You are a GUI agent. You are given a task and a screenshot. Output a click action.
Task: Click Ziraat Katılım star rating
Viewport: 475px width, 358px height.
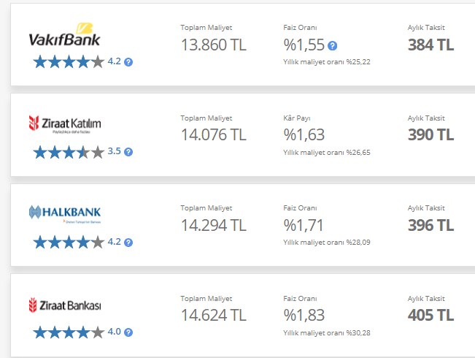point(68,152)
